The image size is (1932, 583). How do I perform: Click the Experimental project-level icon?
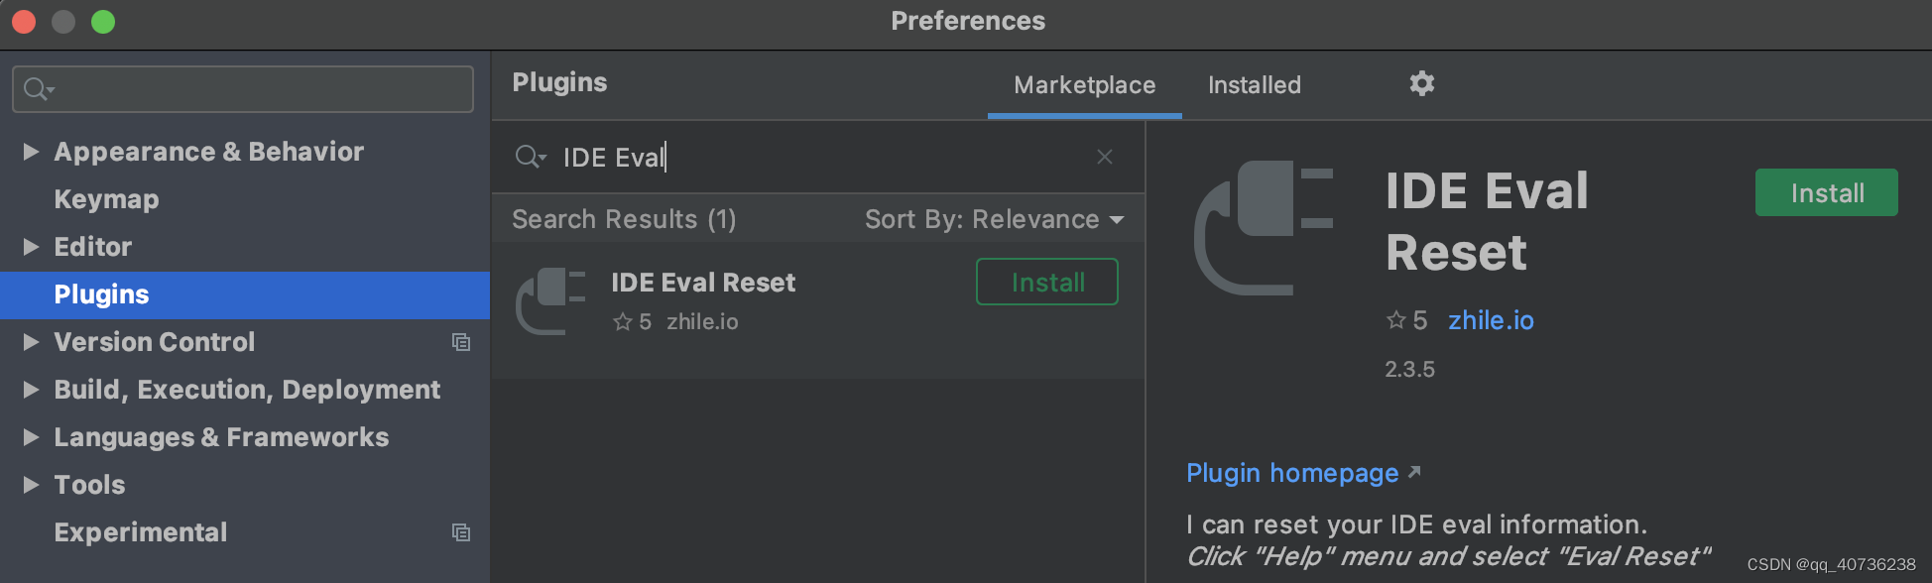461,532
